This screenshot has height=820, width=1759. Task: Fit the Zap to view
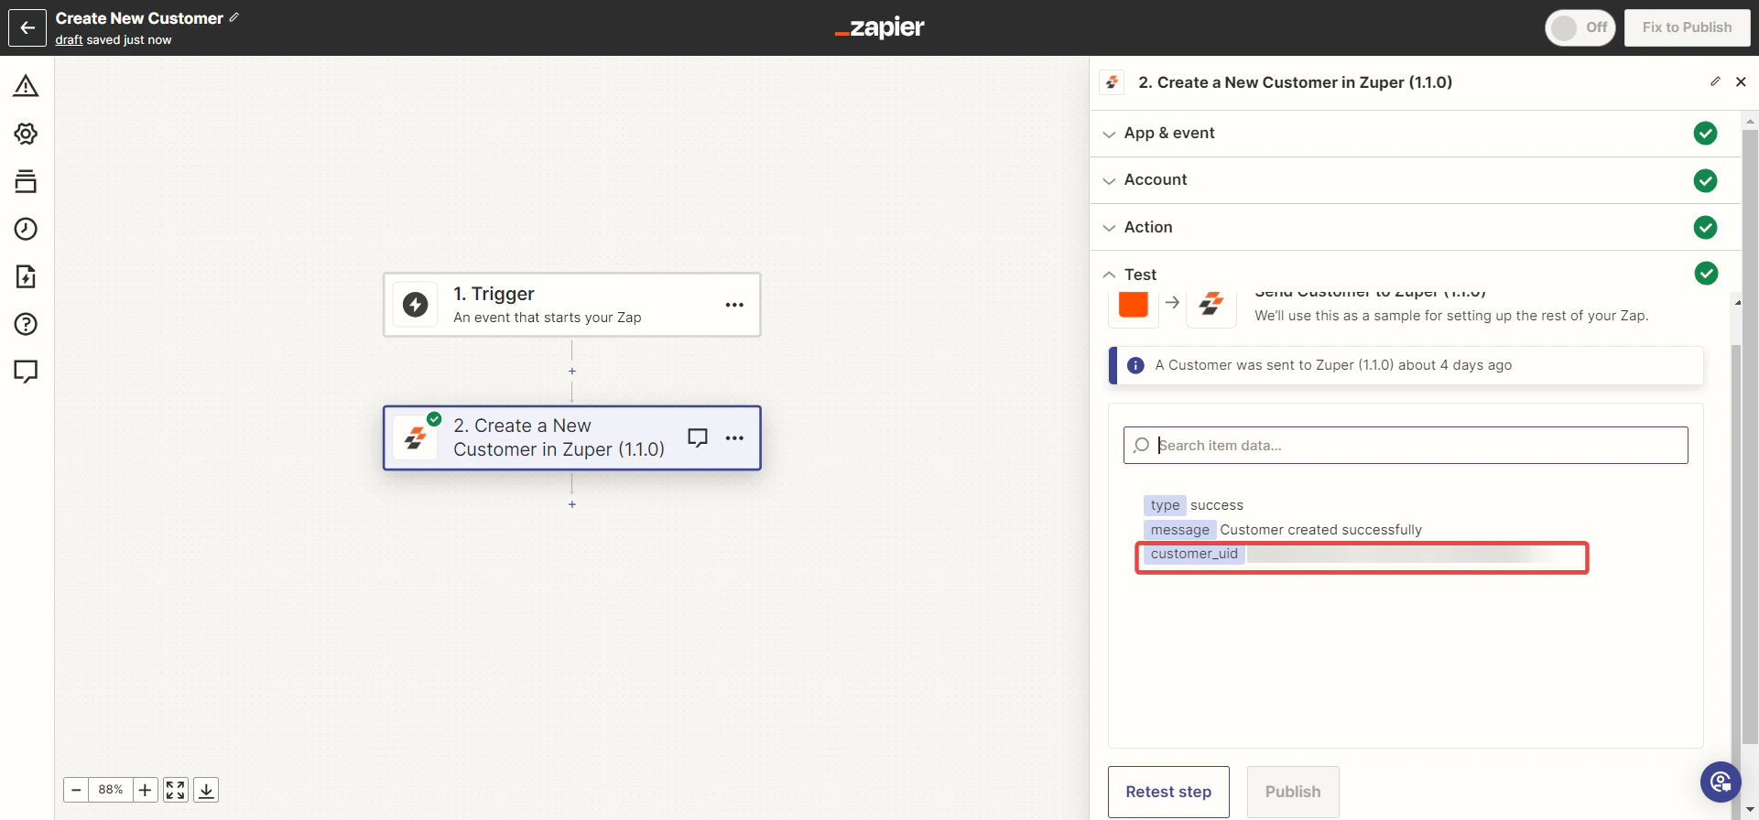(x=176, y=790)
